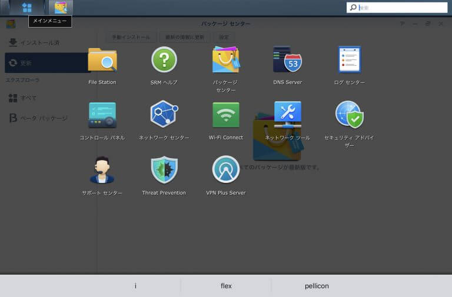This screenshot has width=452, height=297.
Task: Open コントロール パネル app
Action: pyautogui.click(x=102, y=115)
